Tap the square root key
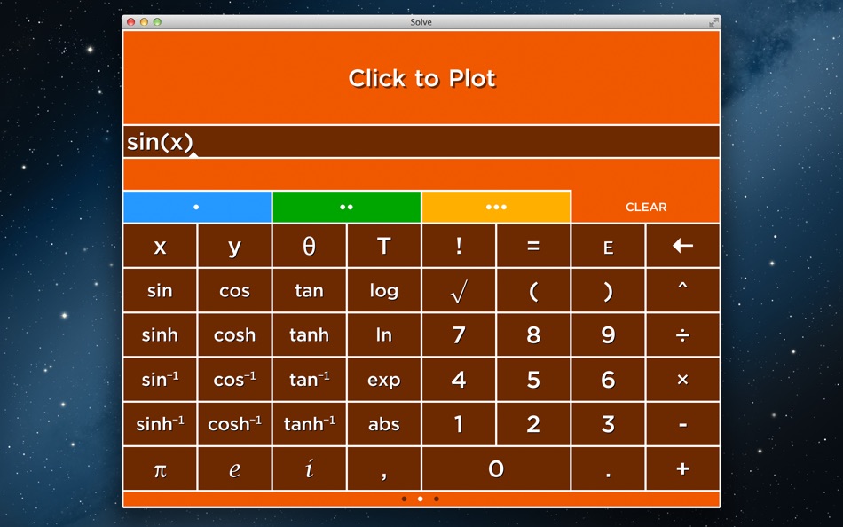Image resolution: width=843 pixels, height=527 pixels. point(459,291)
